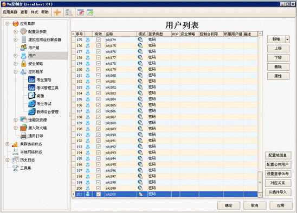Click the 安全策略 padlock icon
The image size is (297, 213).
pyautogui.click(x=23, y=63)
